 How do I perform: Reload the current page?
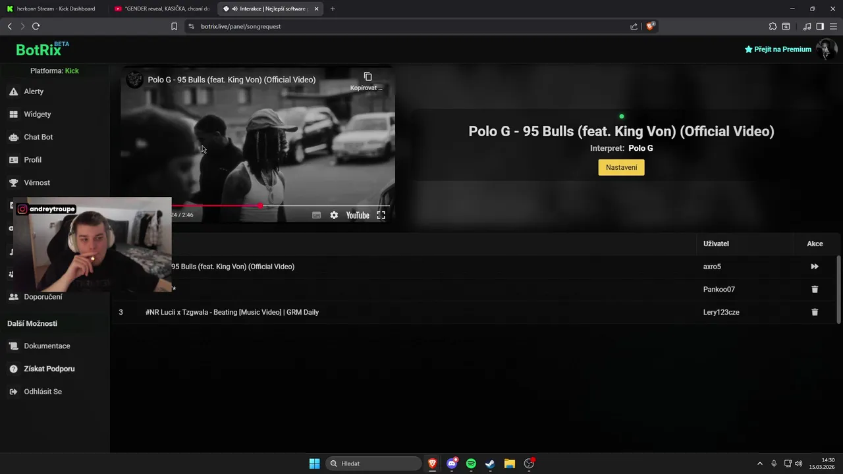point(36,26)
